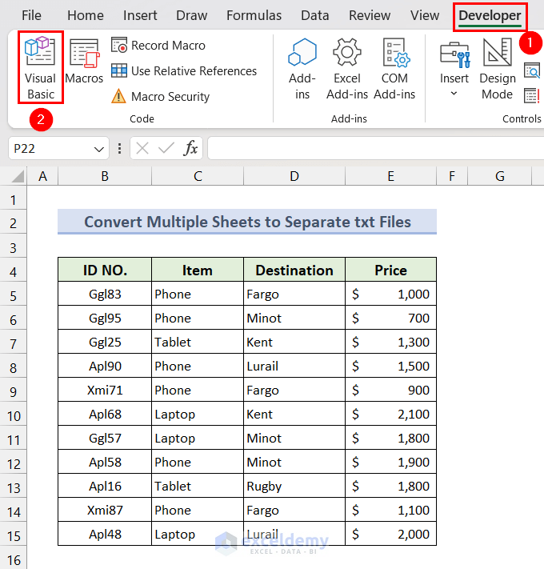Toggle Use Relative References
Image resolution: width=544 pixels, height=569 pixels.
[x=184, y=71]
